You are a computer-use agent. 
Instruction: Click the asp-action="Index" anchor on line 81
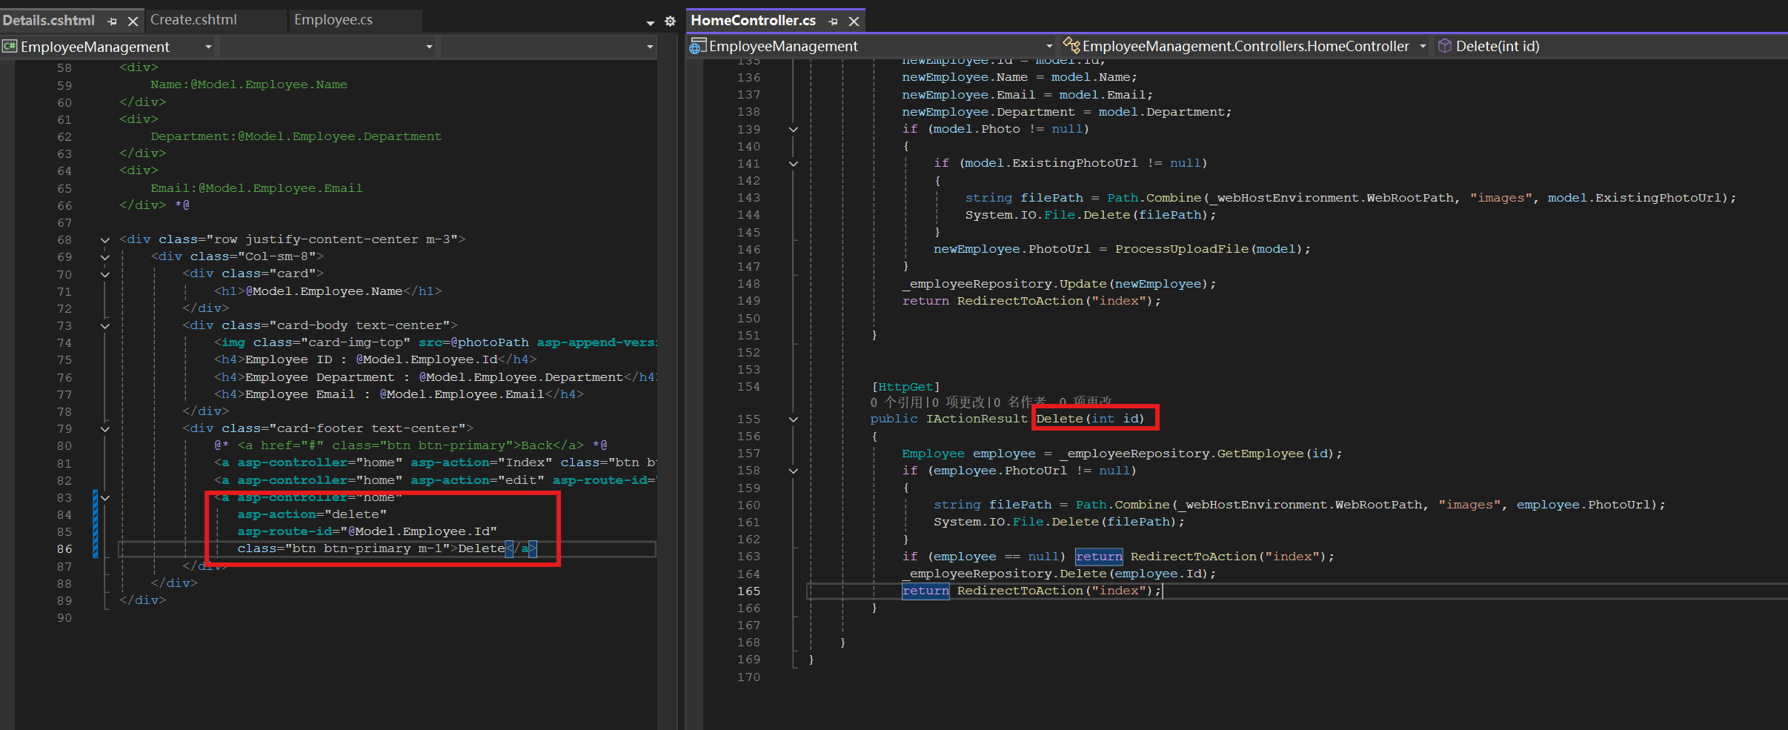pos(435,462)
